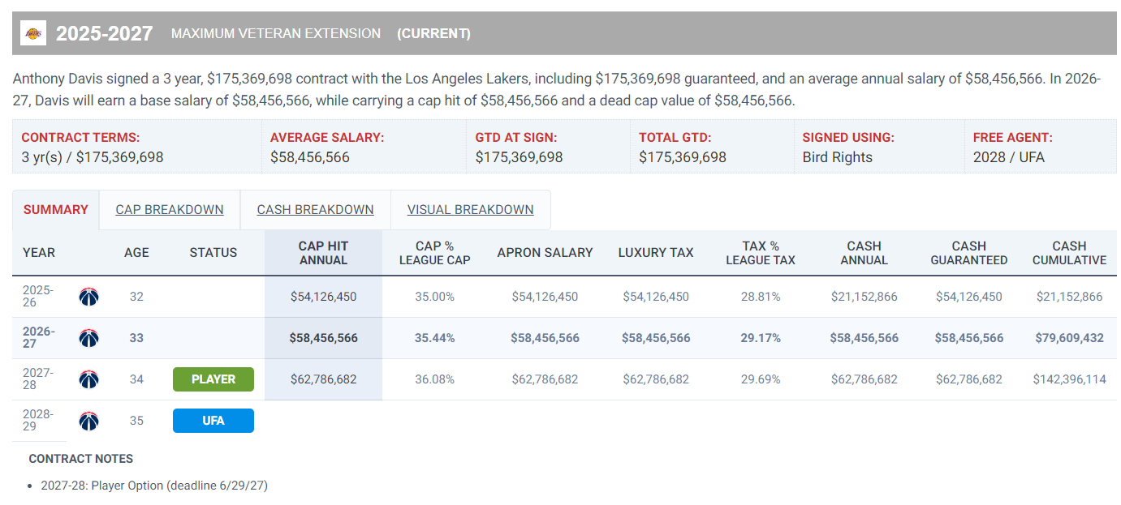This screenshot has width=1121, height=505.
Task: Click the Wizards logo in 2028-29 row
Action: [x=88, y=421]
